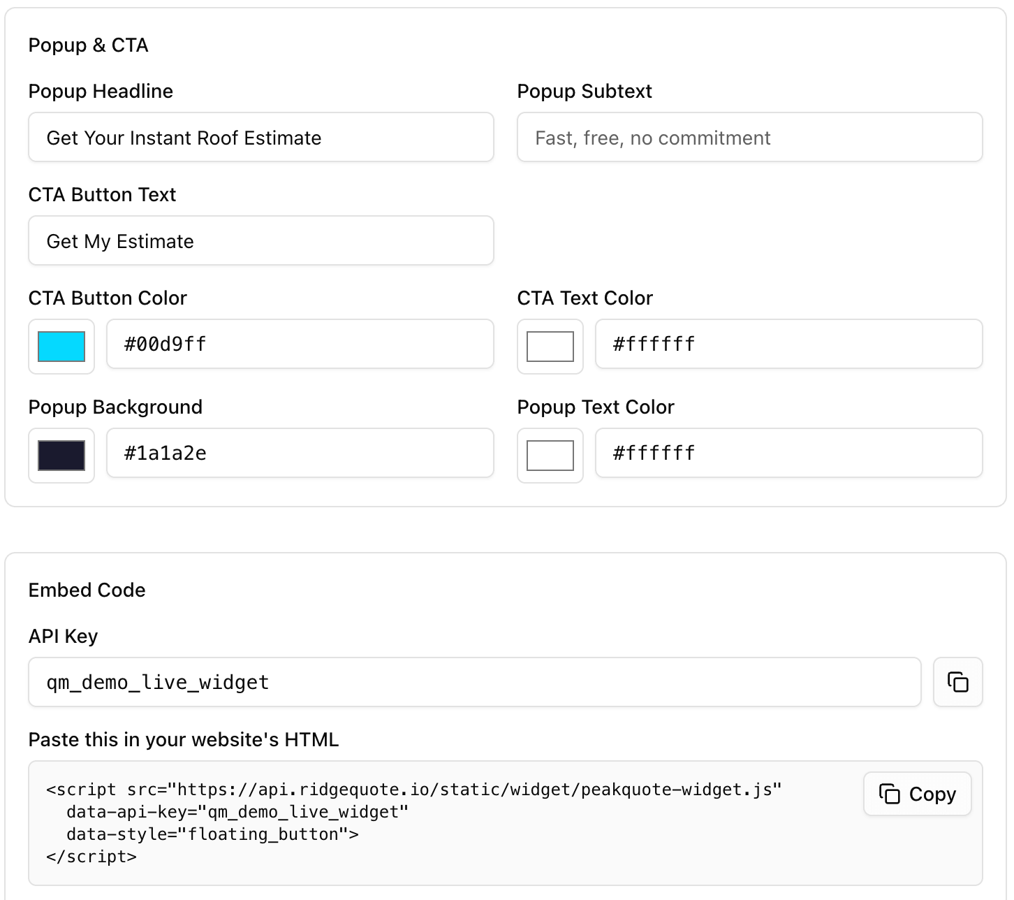Image resolution: width=1014 pixels, height=900 pixels.
Task: Click the Copy button for the embed script
Action: (917, 794)
